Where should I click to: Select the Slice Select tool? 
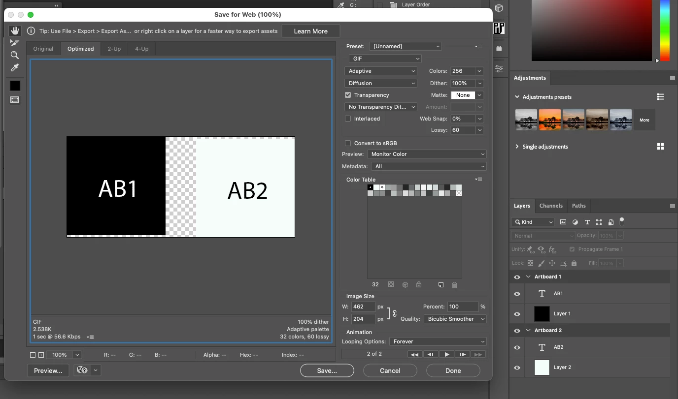15,43
